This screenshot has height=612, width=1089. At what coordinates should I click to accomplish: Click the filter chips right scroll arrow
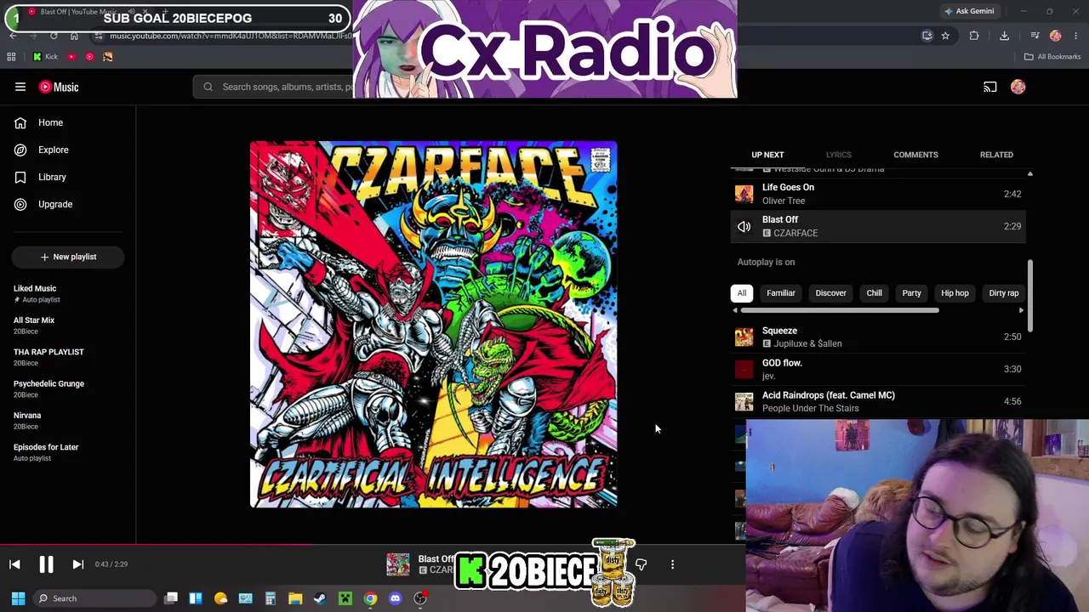click(1021, 310)
